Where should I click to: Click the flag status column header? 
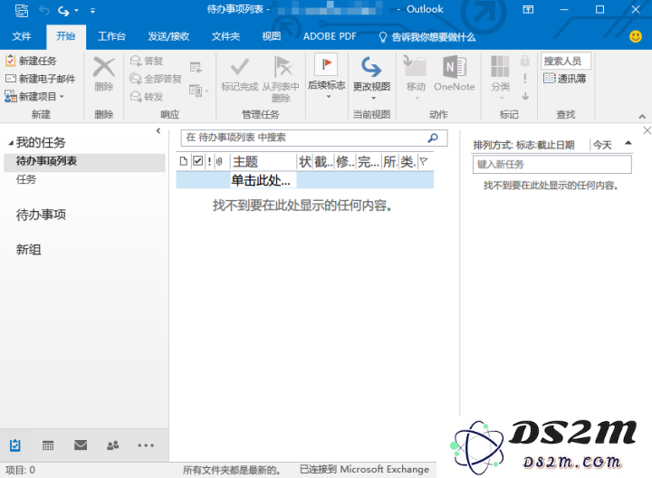pos(424,161)
